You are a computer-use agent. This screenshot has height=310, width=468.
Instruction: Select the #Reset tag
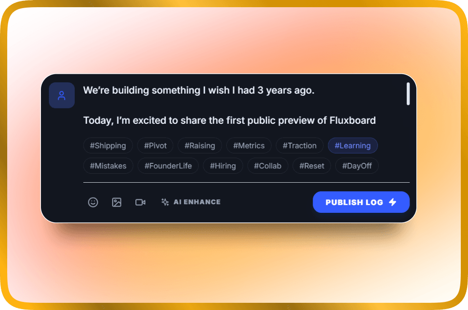click(311, 166)
